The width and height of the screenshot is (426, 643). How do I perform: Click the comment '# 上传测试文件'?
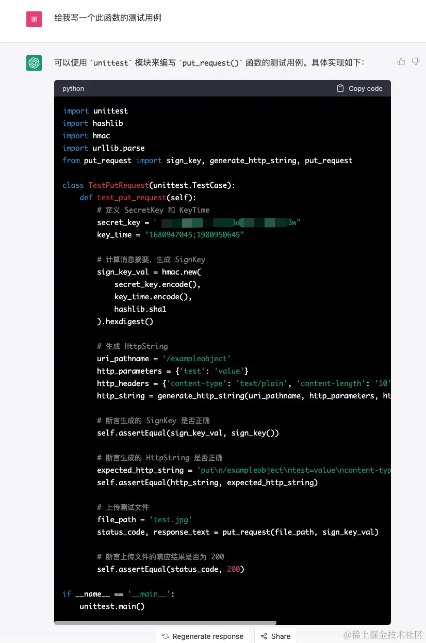(123, 507)
